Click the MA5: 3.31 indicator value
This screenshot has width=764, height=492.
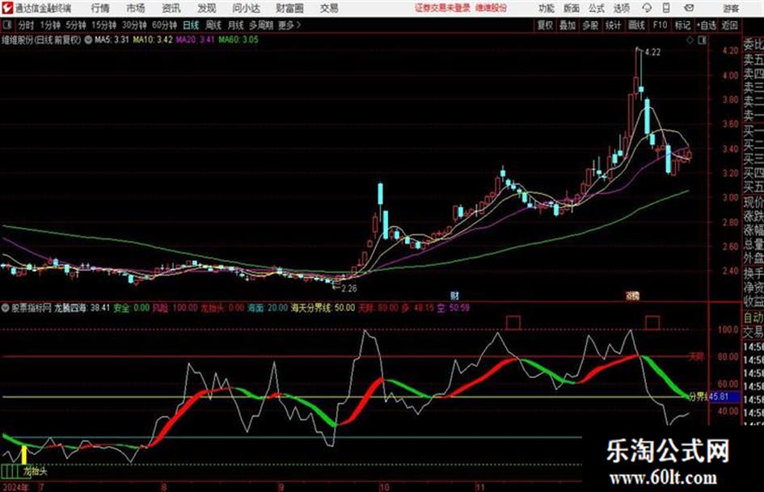point(112,40)
